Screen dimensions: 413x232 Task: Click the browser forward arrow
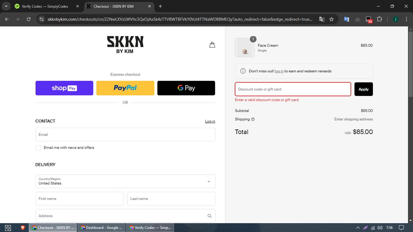coord(18,19)
